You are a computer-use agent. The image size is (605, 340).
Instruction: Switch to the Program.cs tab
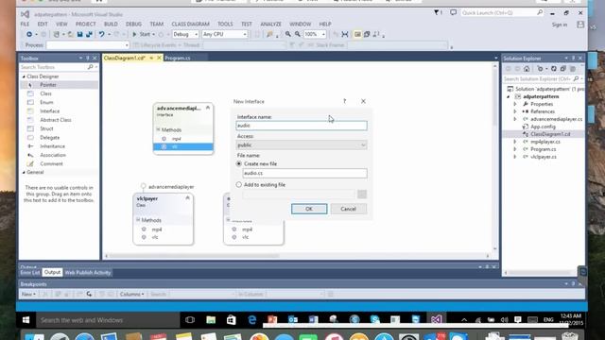tap(178, 58)
